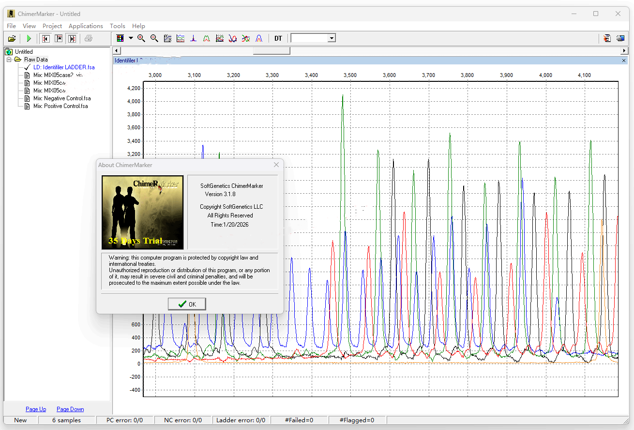Viewport: 634px width, 430px height.
Task: Click the Zoom In magnifier icon
Action: click(x=141, y=38)
